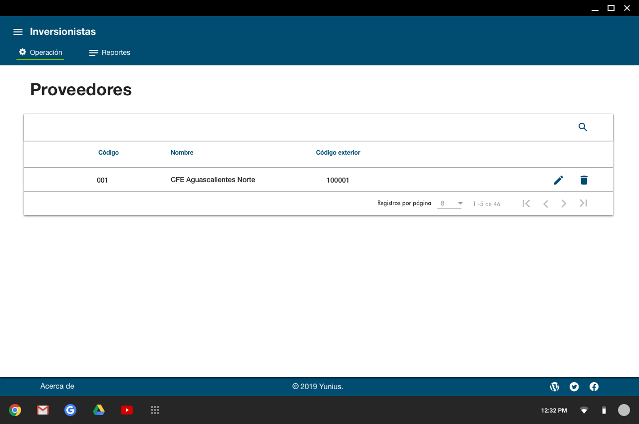
Task: Open the Facebook link in footer
Action: [x=594, y=387]
